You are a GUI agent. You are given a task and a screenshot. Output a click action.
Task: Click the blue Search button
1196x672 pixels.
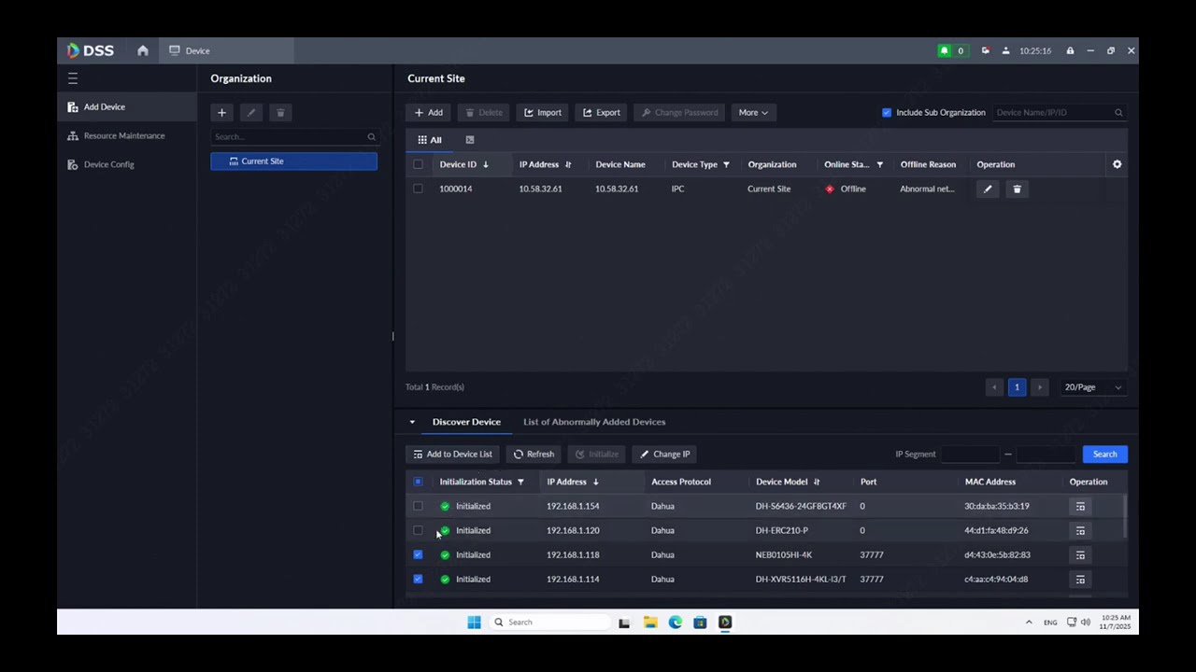point(1105,455)
